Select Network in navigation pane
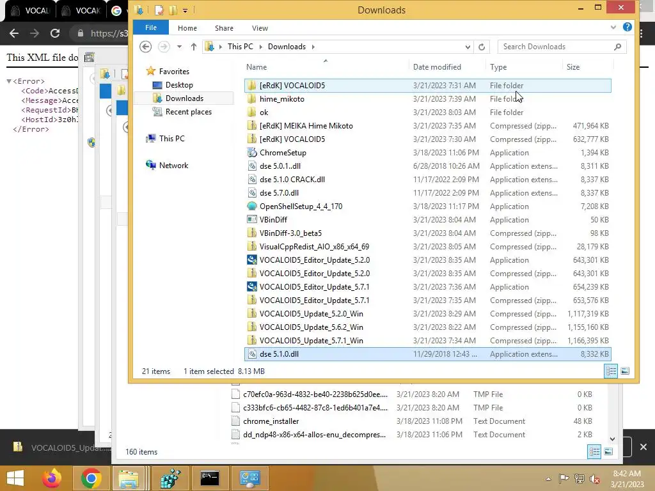Screen dimensions: 655x491 (173, 166)
